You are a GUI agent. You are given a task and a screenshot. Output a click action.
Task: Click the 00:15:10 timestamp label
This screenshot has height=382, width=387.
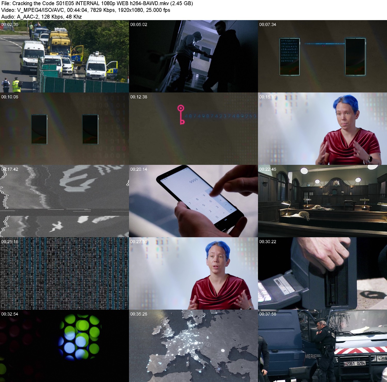click(x=268, y=97)
